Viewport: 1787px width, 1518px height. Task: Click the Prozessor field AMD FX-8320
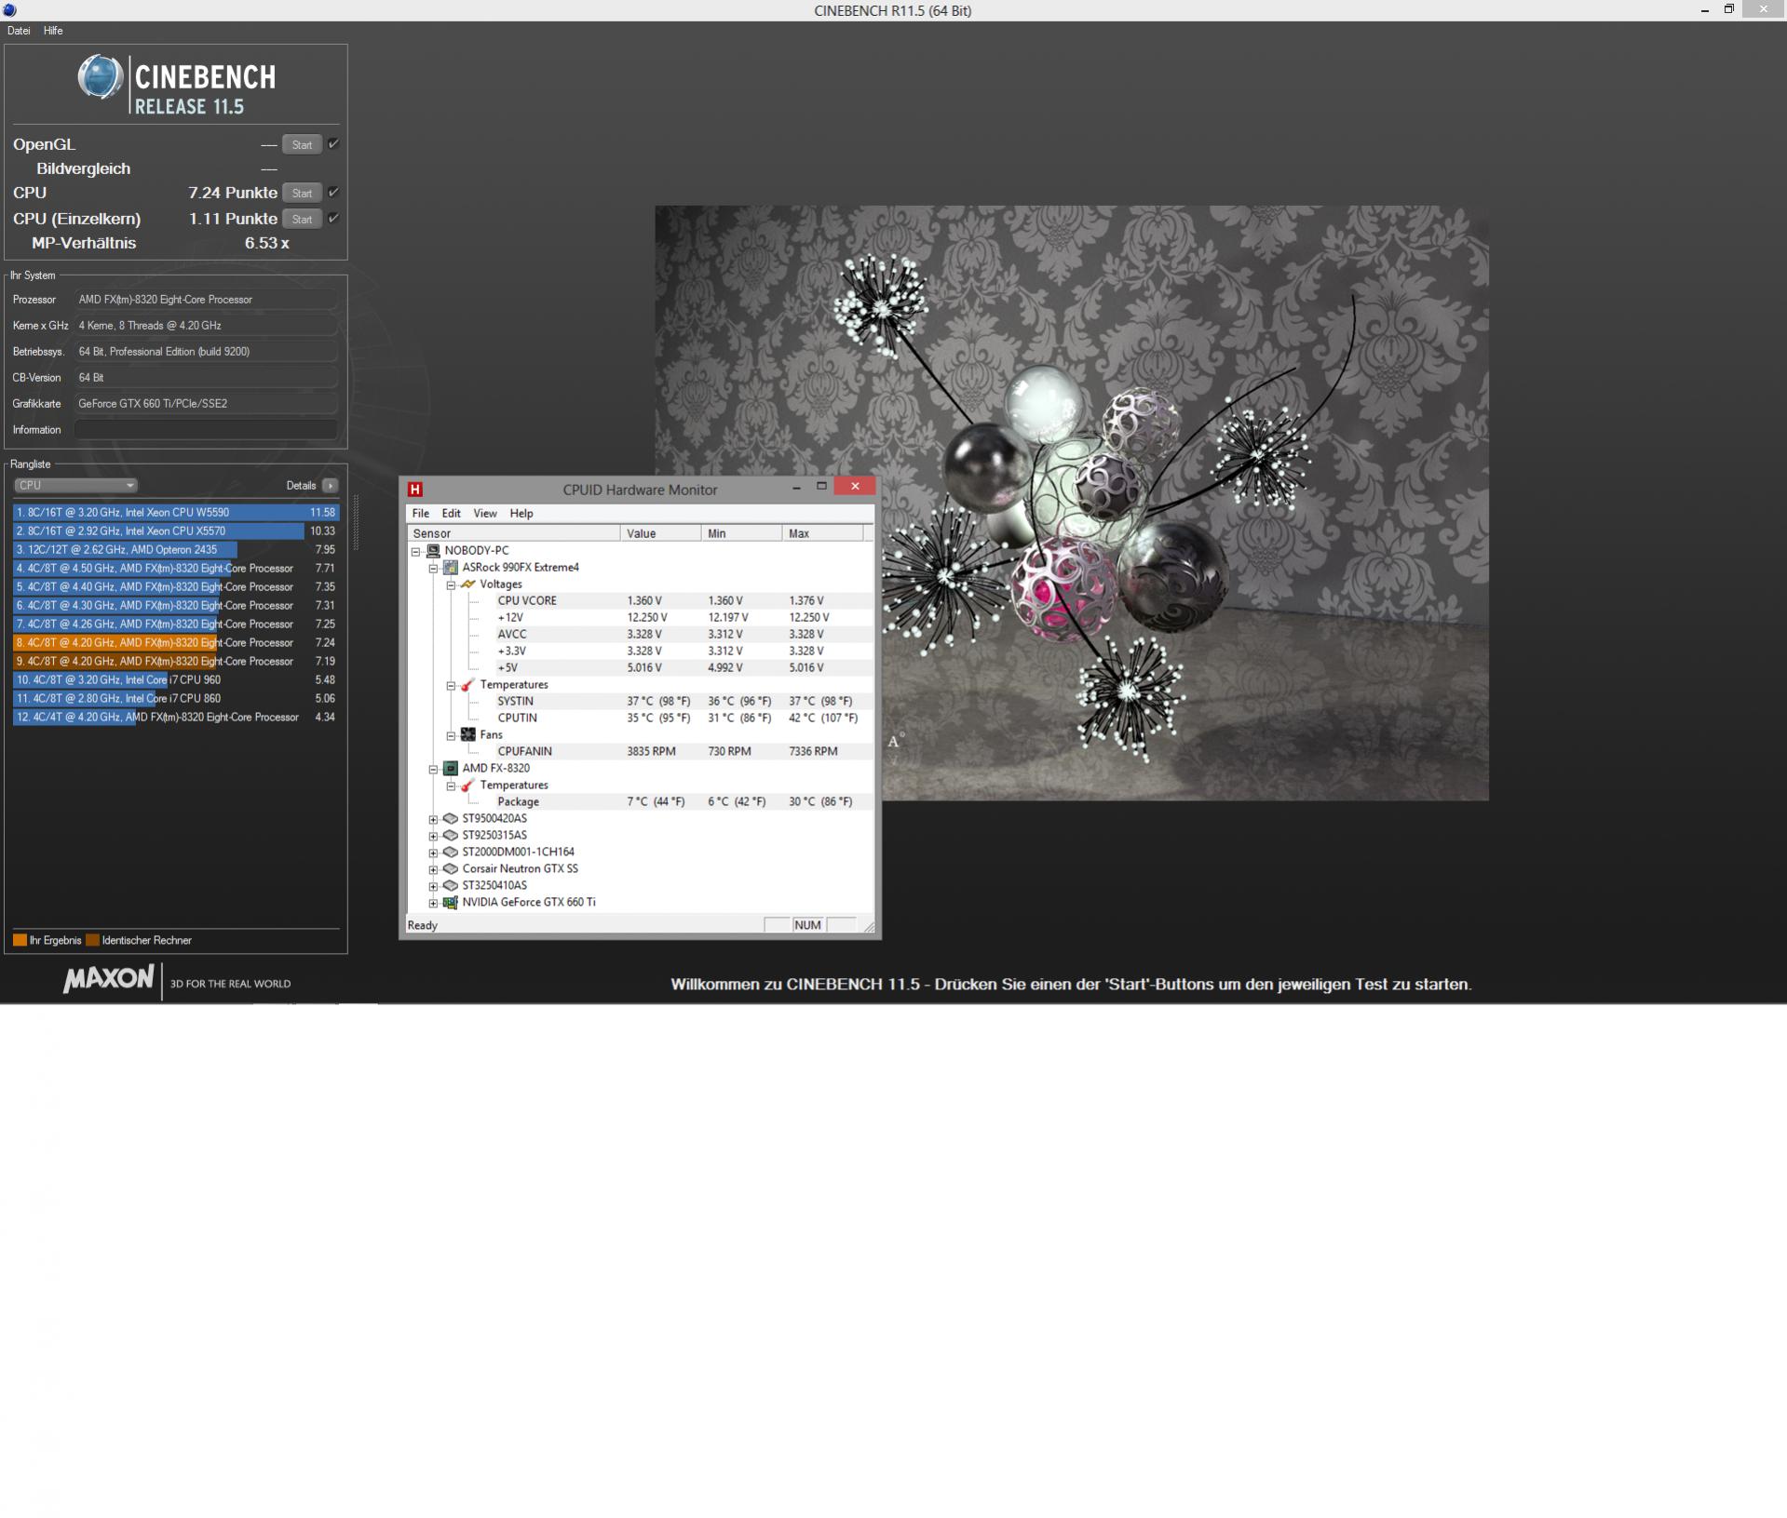206,299
